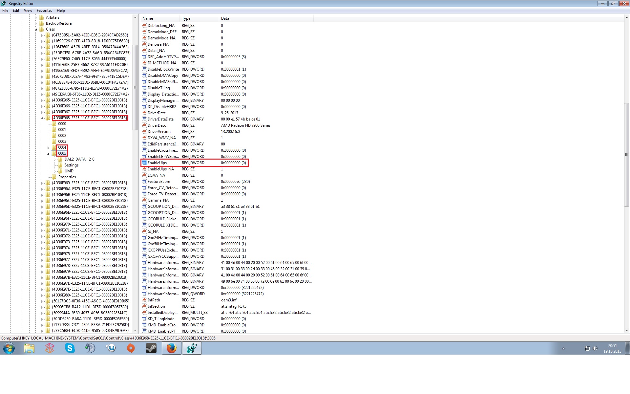Click the GI_NA string value icon
This screenshot has height=394, width=630.
(144, 231)
